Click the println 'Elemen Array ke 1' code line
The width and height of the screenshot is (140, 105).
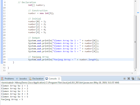(x=63, y=40)
